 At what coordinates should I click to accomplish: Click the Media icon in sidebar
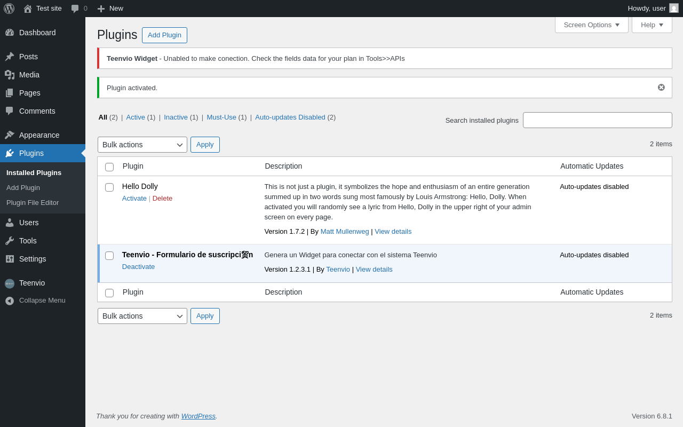point(10,75)
